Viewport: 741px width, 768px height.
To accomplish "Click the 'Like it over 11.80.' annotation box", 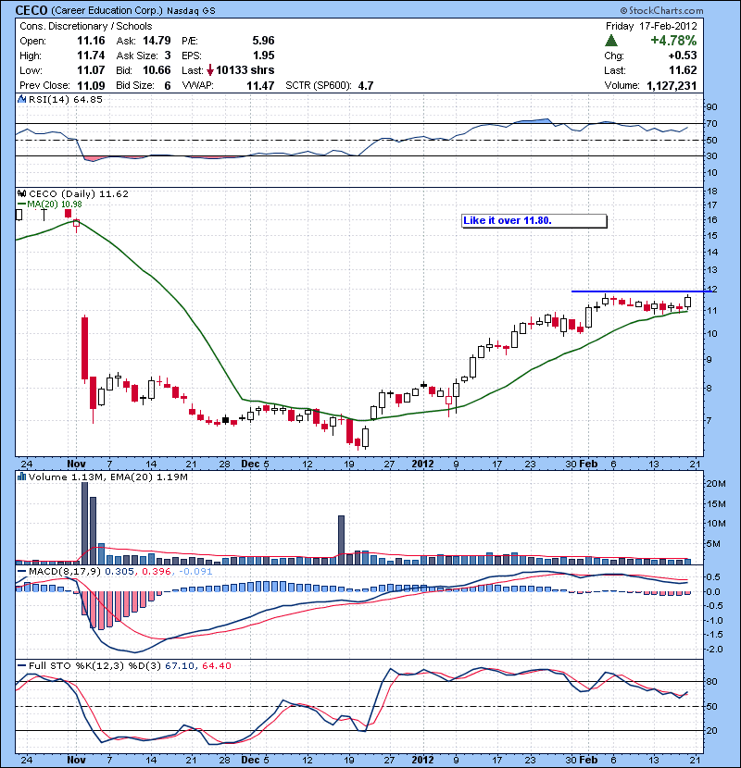I will coord(534,221).
